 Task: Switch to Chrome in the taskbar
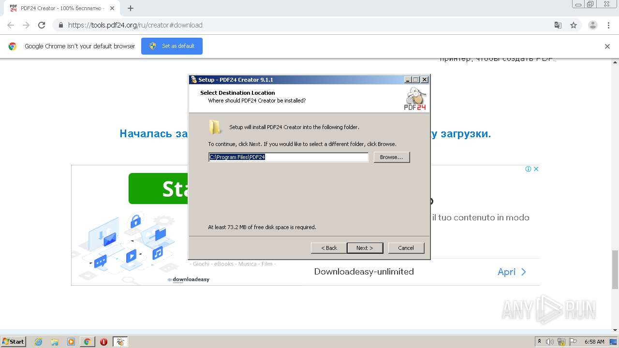(88, 342)
